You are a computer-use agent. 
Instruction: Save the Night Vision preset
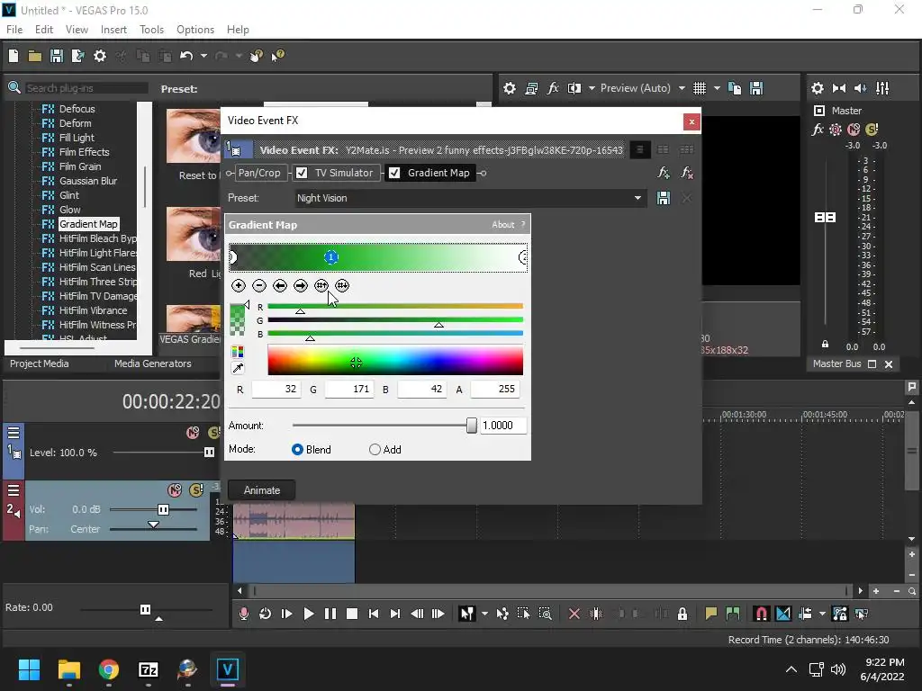pos(664,198)
